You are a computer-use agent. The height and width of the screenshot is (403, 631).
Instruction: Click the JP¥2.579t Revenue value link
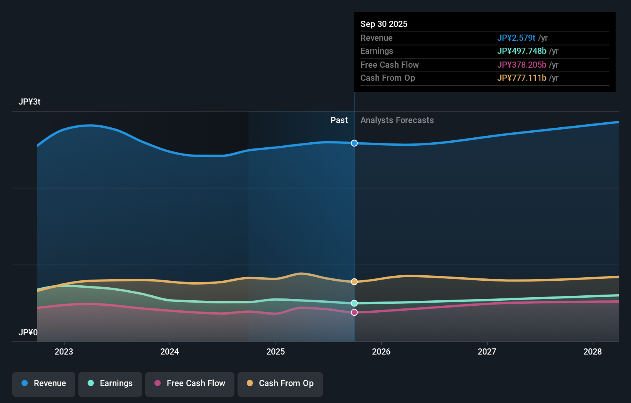coord(516,38)
